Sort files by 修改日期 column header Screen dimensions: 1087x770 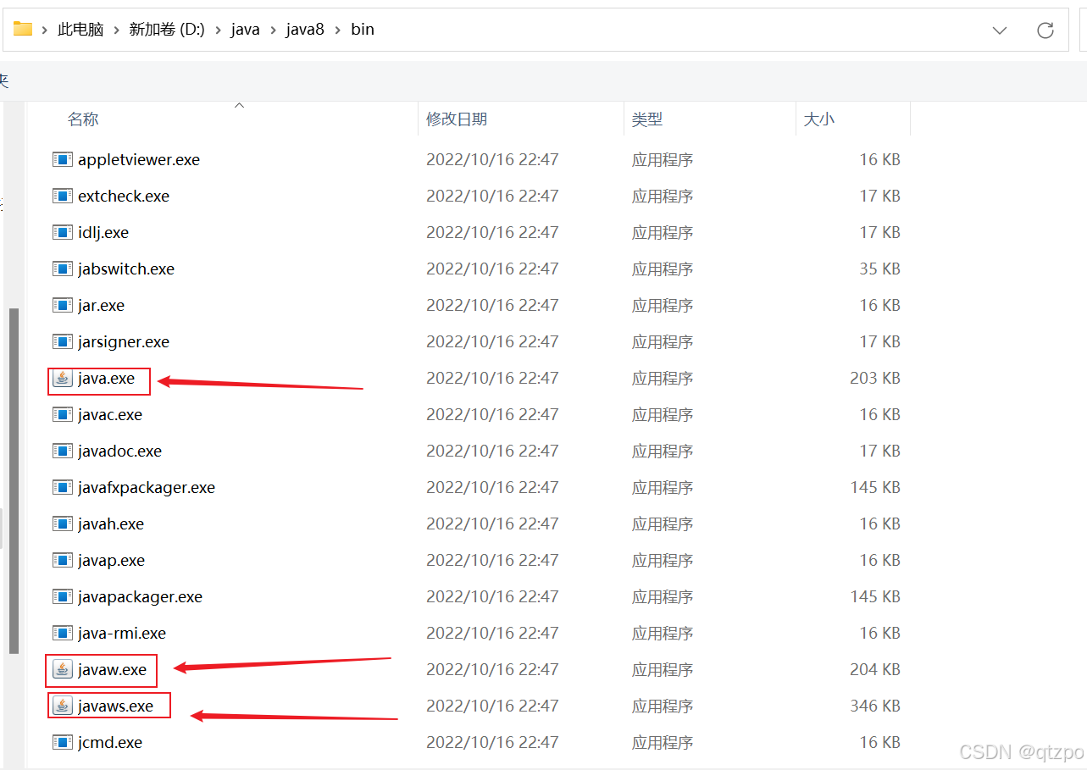[457, 119]
